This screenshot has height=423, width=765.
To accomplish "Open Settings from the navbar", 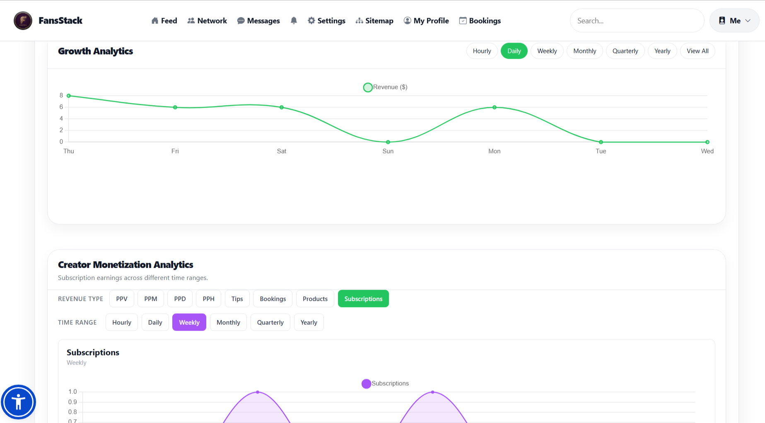I will (x=326, y=21).
